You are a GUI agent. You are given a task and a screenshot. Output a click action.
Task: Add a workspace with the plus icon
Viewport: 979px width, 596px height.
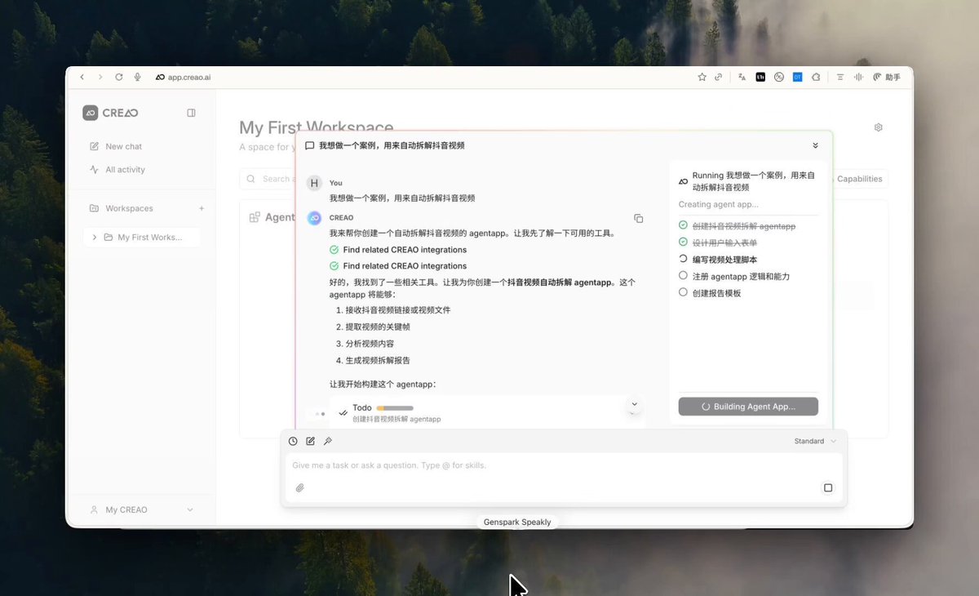(202, 208)
